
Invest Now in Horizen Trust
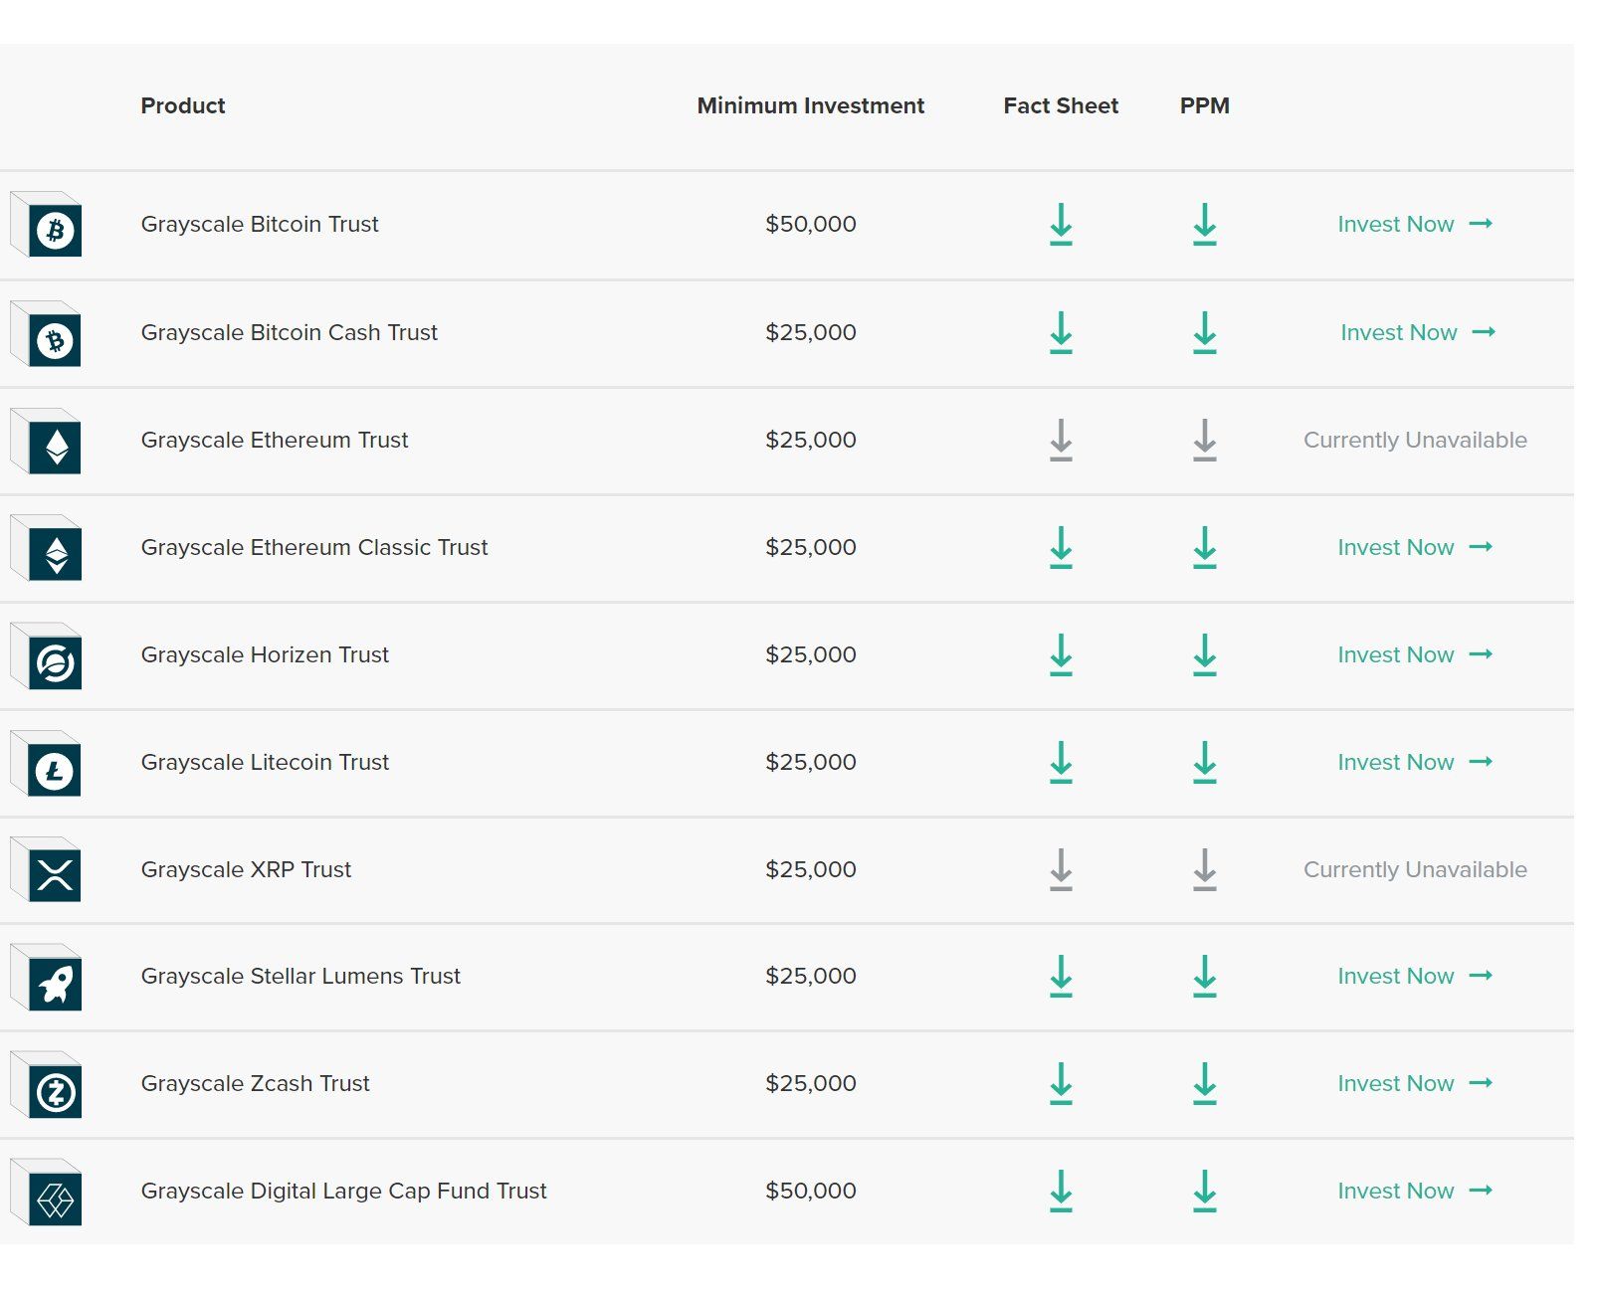pyautogui.click(x=1415, y=654)
